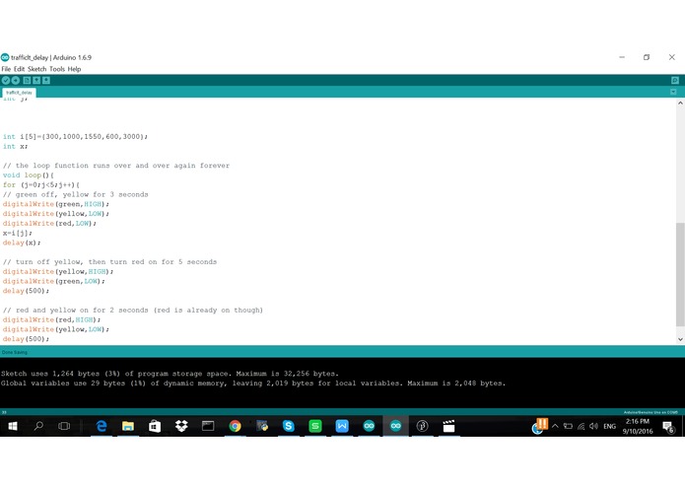
Task: Open File Explorer from the taskbar
Action: (x=128, y=426)
